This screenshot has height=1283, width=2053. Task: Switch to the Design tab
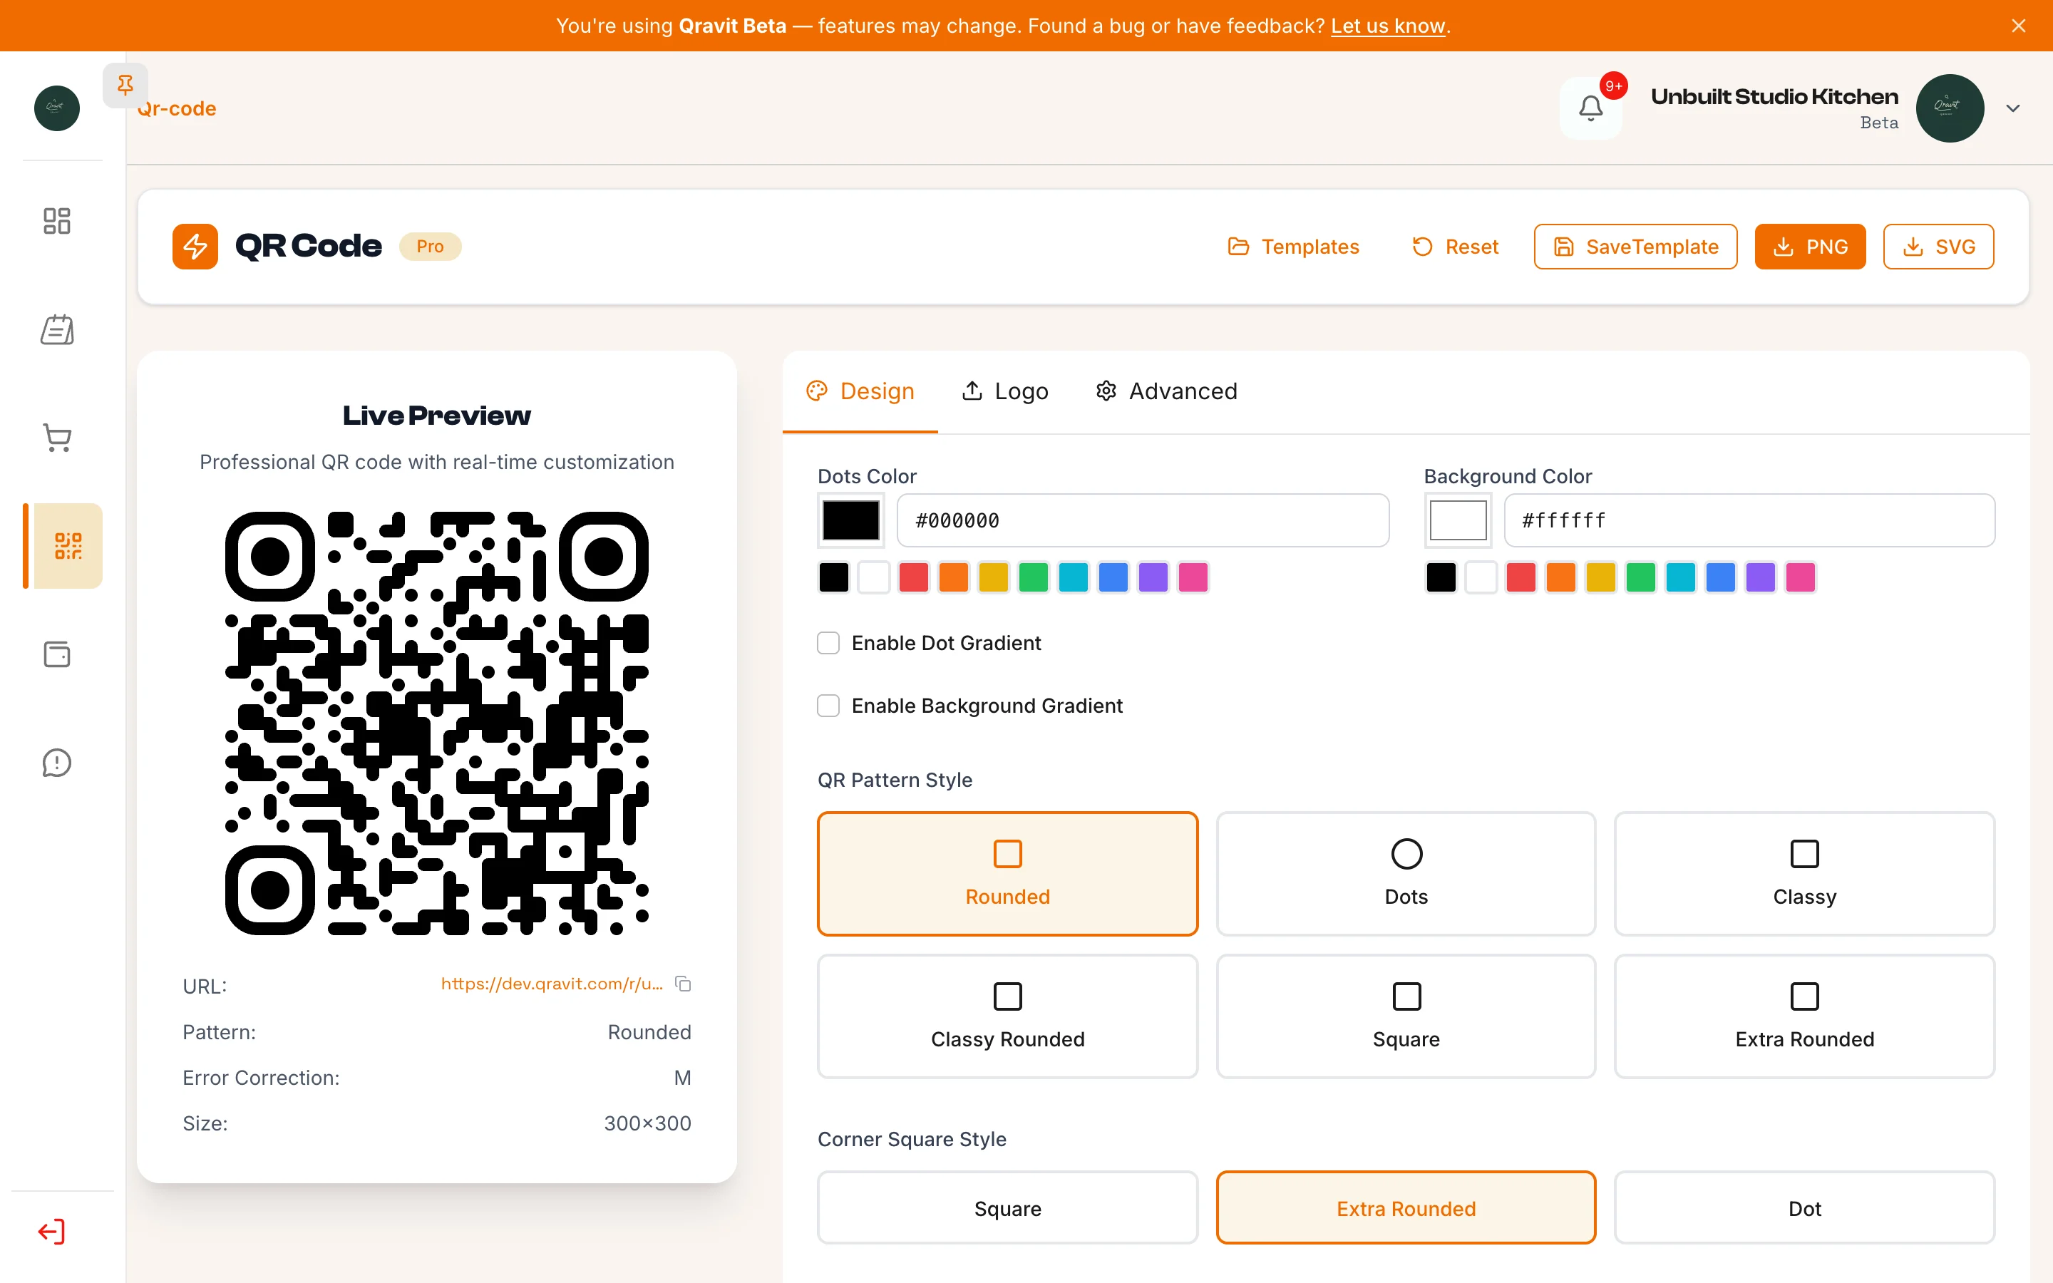click(x=860, y=391)
